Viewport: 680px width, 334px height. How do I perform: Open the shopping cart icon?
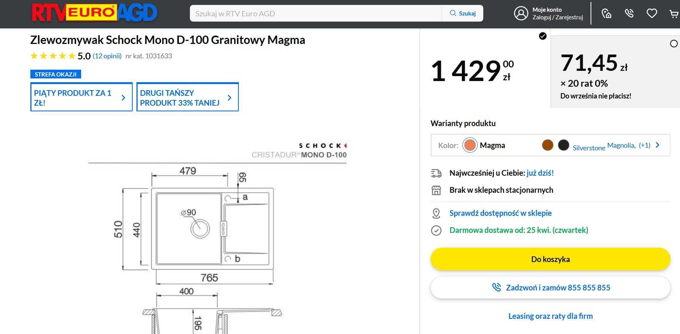click(674, 14)
